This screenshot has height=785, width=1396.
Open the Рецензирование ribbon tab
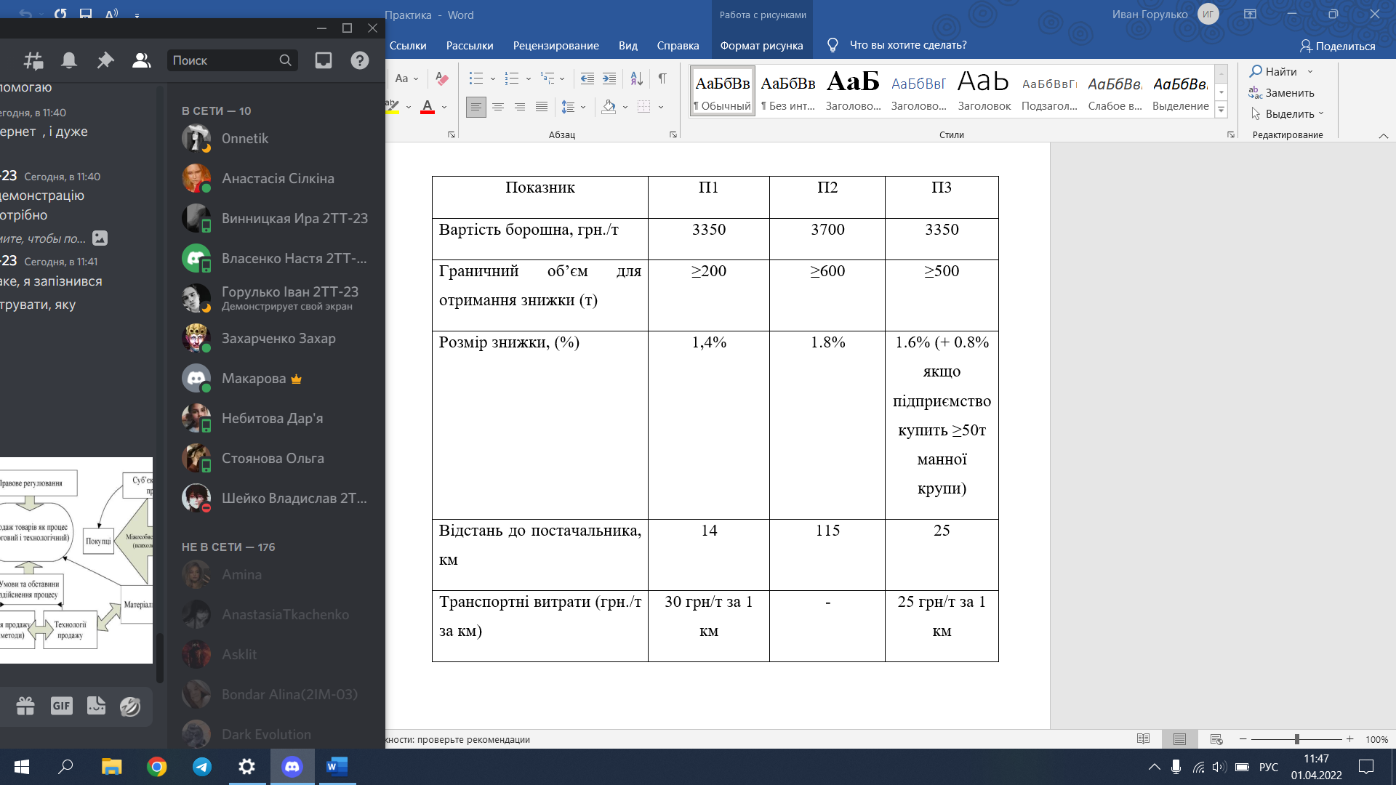pos(555,45)
